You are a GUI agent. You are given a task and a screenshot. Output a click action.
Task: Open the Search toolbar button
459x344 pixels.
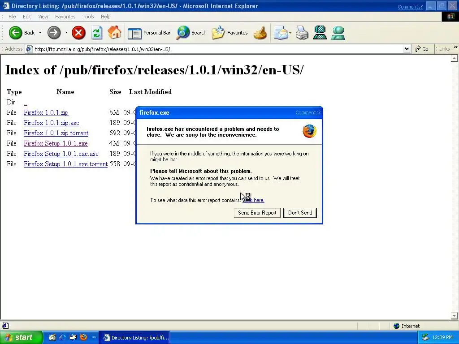[x=191, y=33]
